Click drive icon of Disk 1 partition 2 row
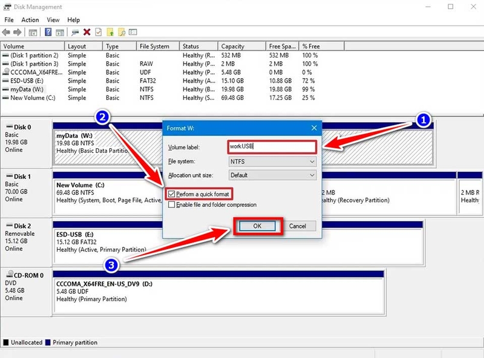The width and height of the screenshot is (484, 358). coord(5,56)
